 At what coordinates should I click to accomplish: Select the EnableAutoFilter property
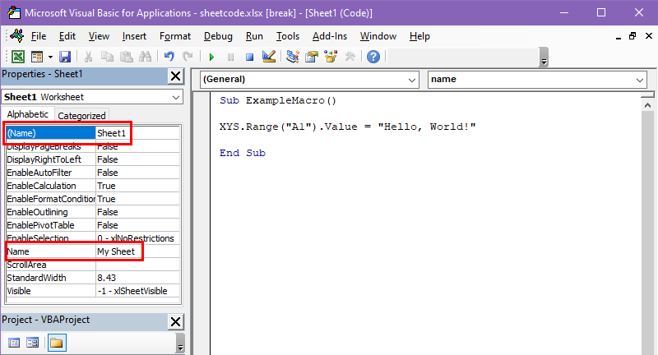[x=50, y=173]
